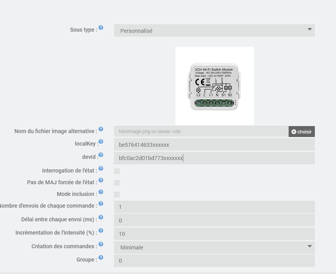Click the help icon beside Nom du fichier image alternative
Image resolution: width=336 pixels, height=274 pixels.
click(x=101, y=129)
